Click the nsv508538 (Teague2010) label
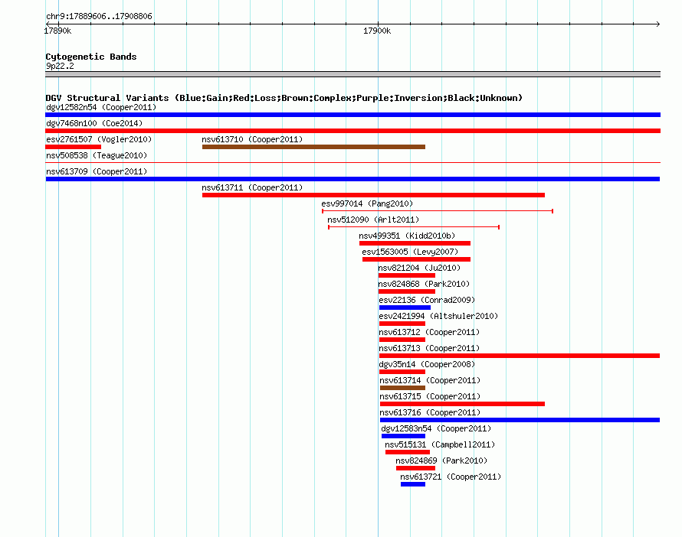This screenshot has width=682, height=537. 97,155
